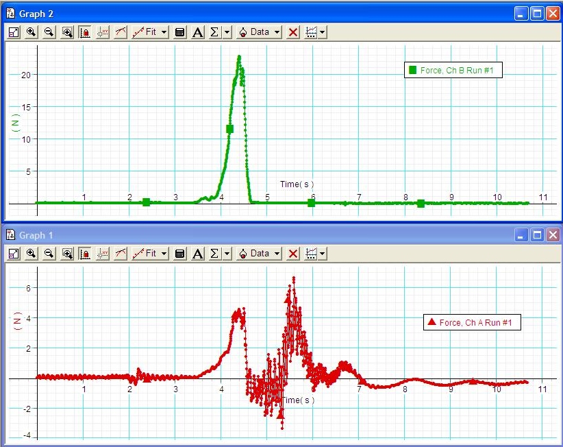Activate Smart Tool crosshair in Graph 1 toolbar
This screenshot has width=563, height=447.
(103, 254)
